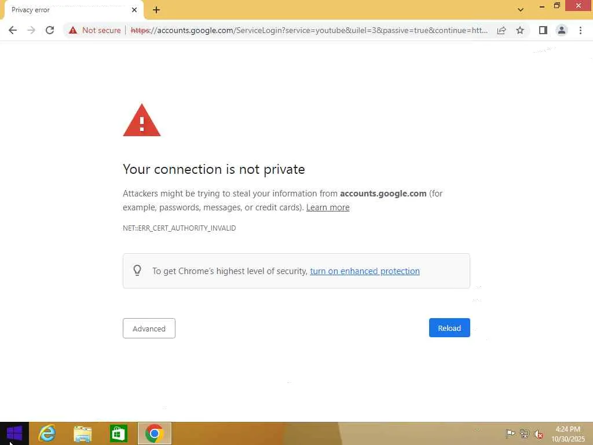Restore down the Chrome window
Screen dimensions: 593x445
(x=557, y=6)
